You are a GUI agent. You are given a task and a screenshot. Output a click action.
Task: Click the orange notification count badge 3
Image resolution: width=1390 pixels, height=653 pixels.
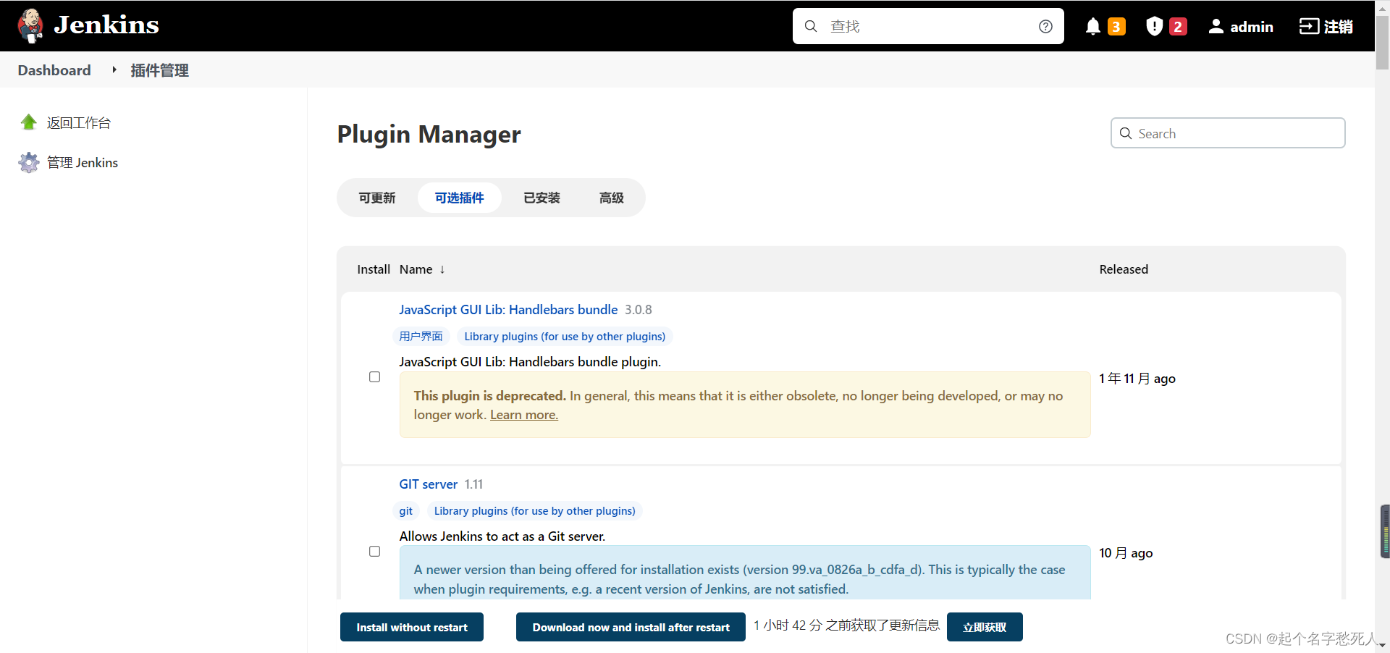coord(1116,27)
